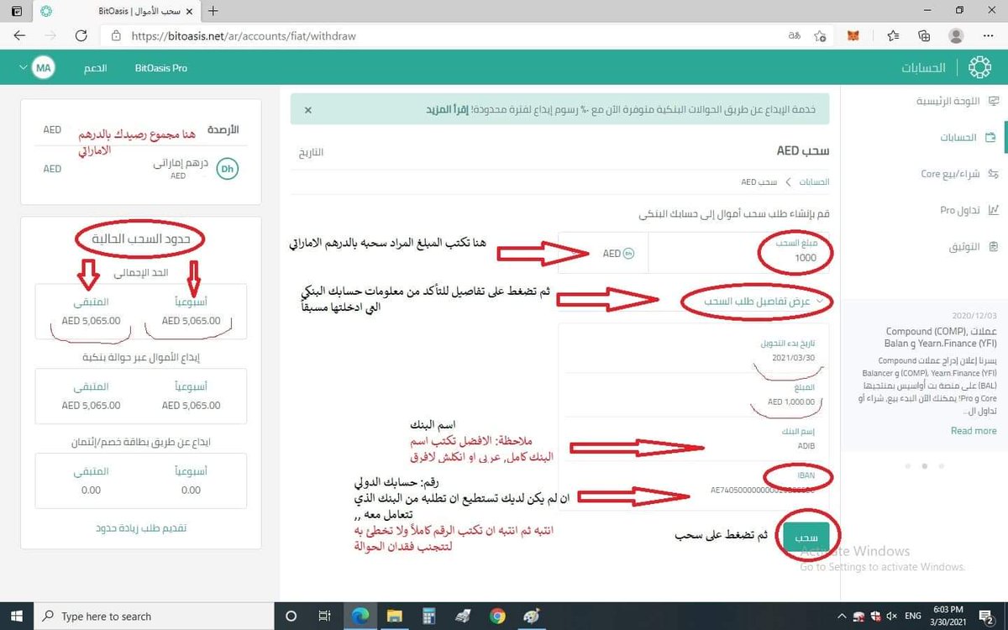
Task: Click the translate icon in the address bar
Action: (x=794, y=36)
